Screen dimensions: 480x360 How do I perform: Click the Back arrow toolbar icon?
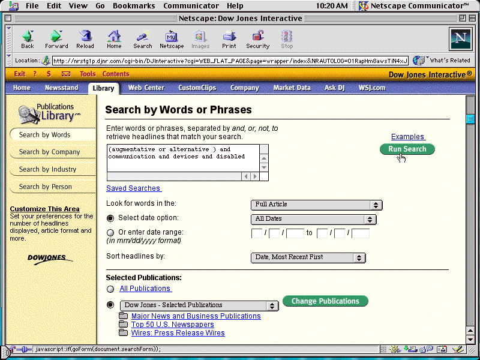pyautogui.click(x=27, y=36)
